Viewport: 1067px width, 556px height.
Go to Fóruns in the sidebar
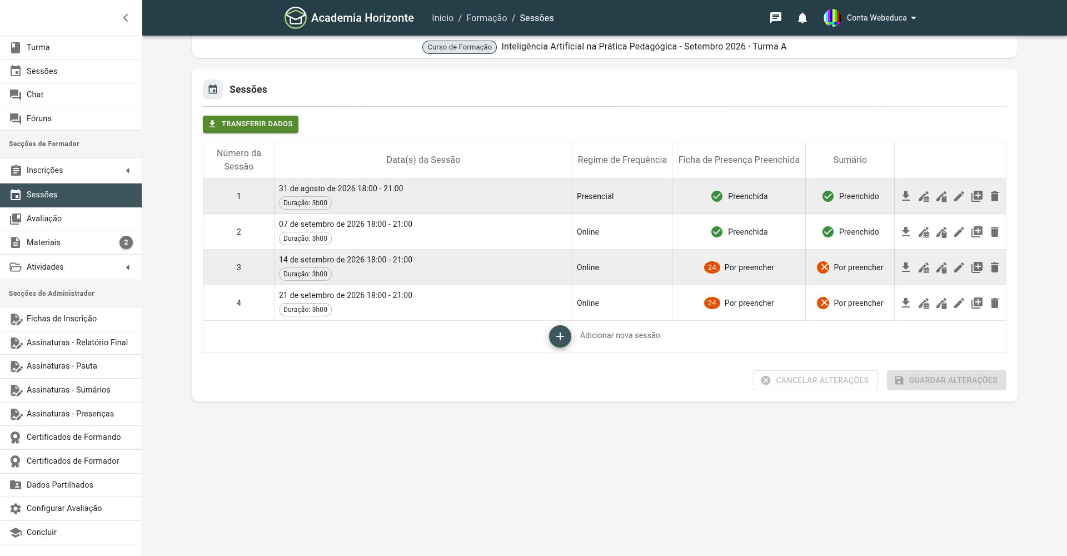71,118
